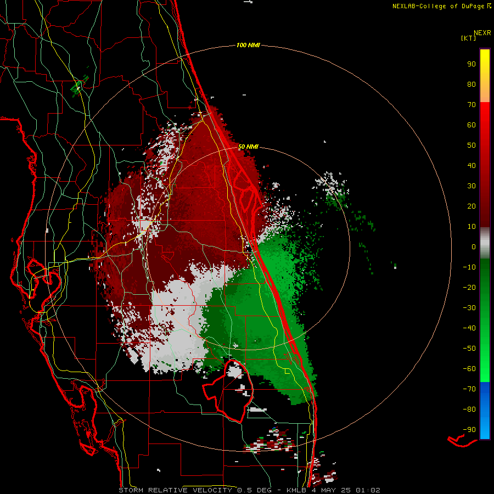The width and height of the screenshot is (494, 494).
Task: Click the NEXR label above the color scale
Action: (x=482, y=33)
